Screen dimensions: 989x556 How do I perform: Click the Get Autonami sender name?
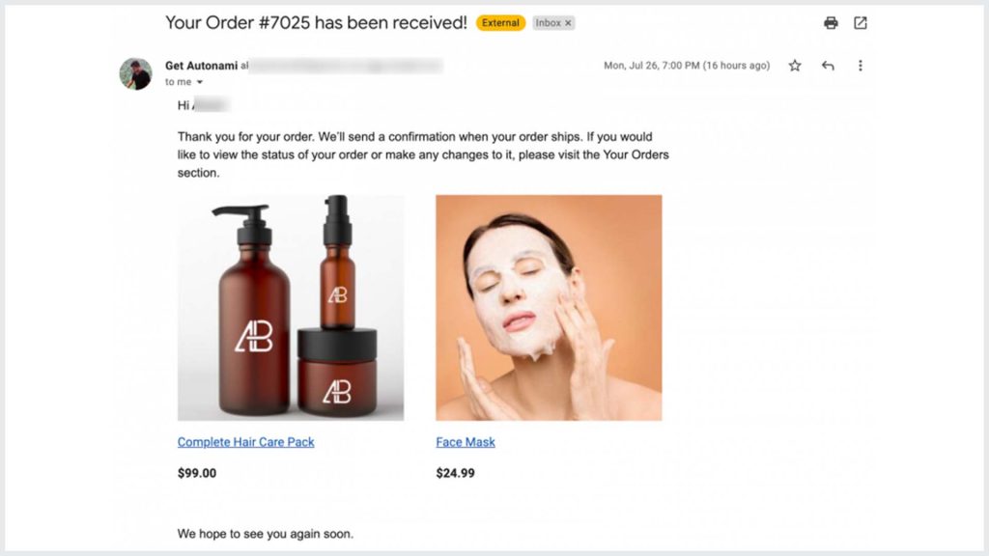coord(201,66)
